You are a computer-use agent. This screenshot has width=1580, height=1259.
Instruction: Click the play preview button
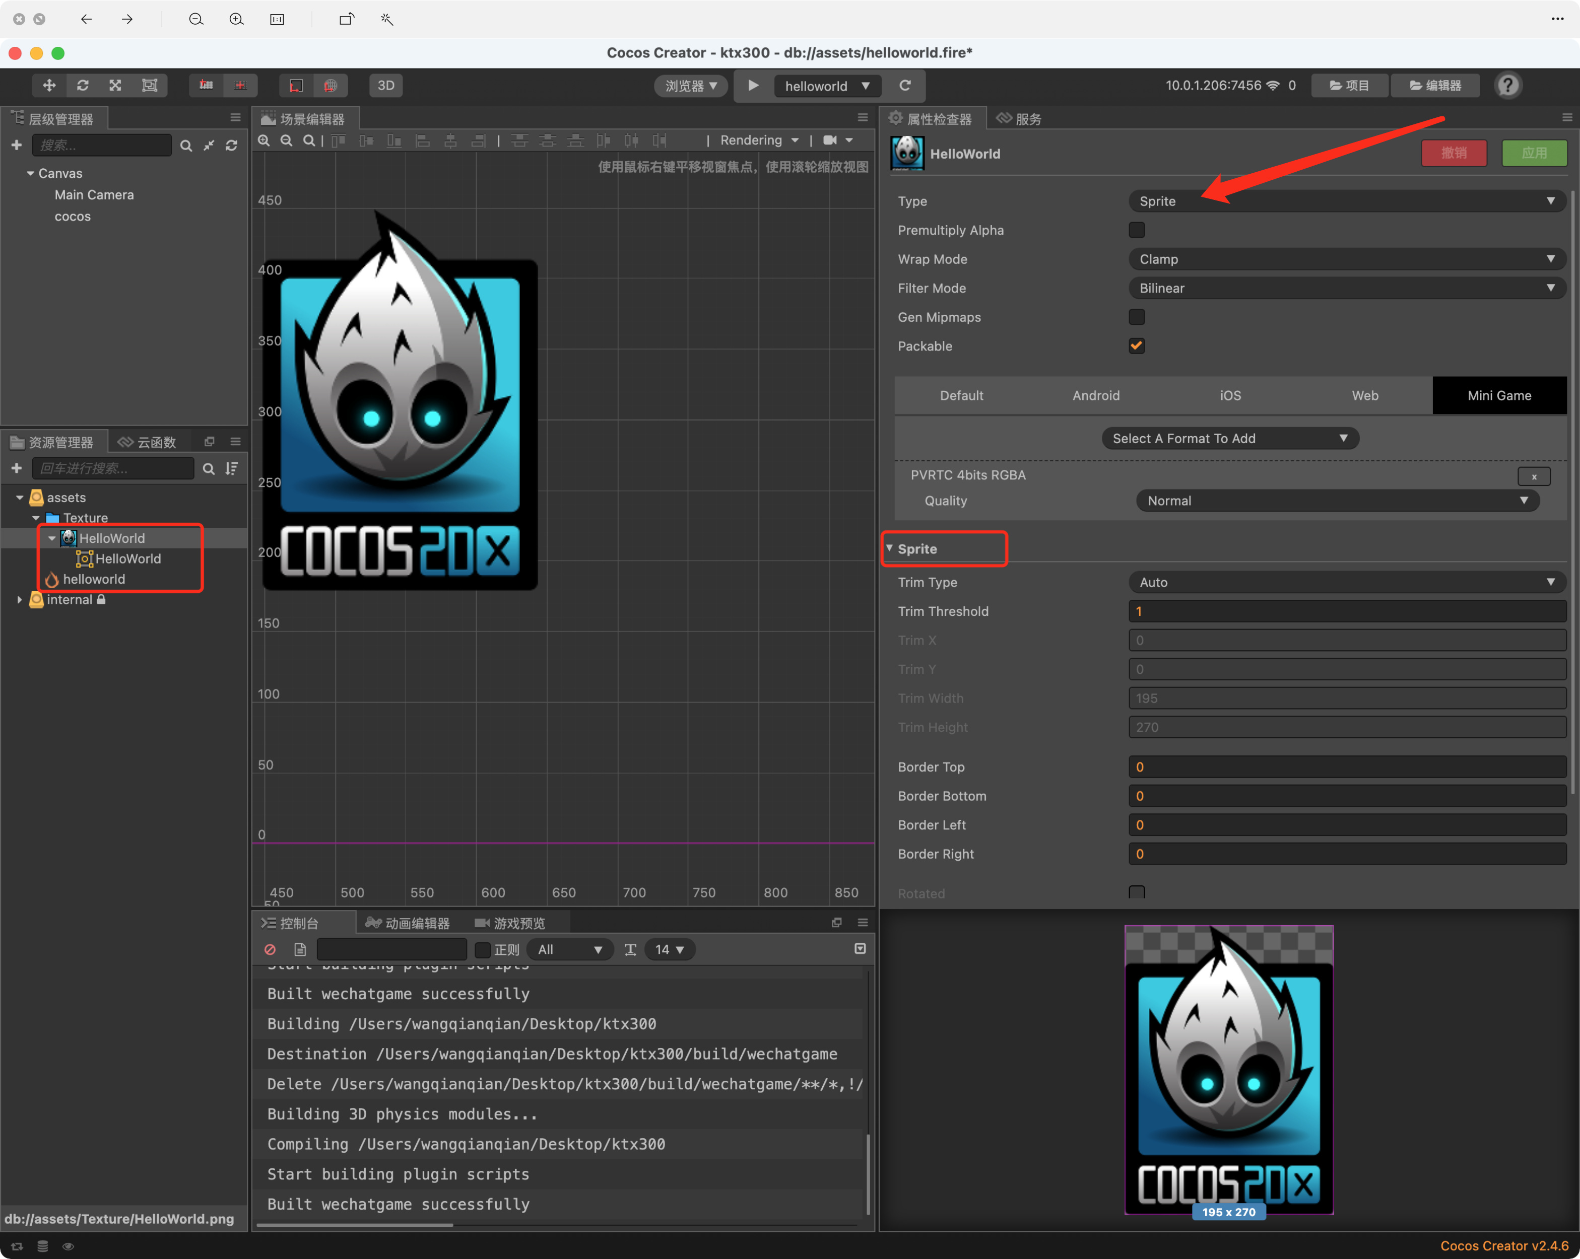[x=753, y=86]
